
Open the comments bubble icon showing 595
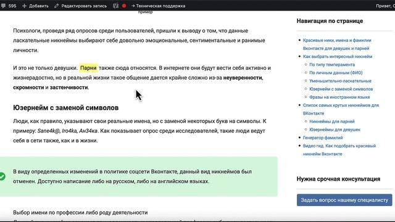(4, 6)
